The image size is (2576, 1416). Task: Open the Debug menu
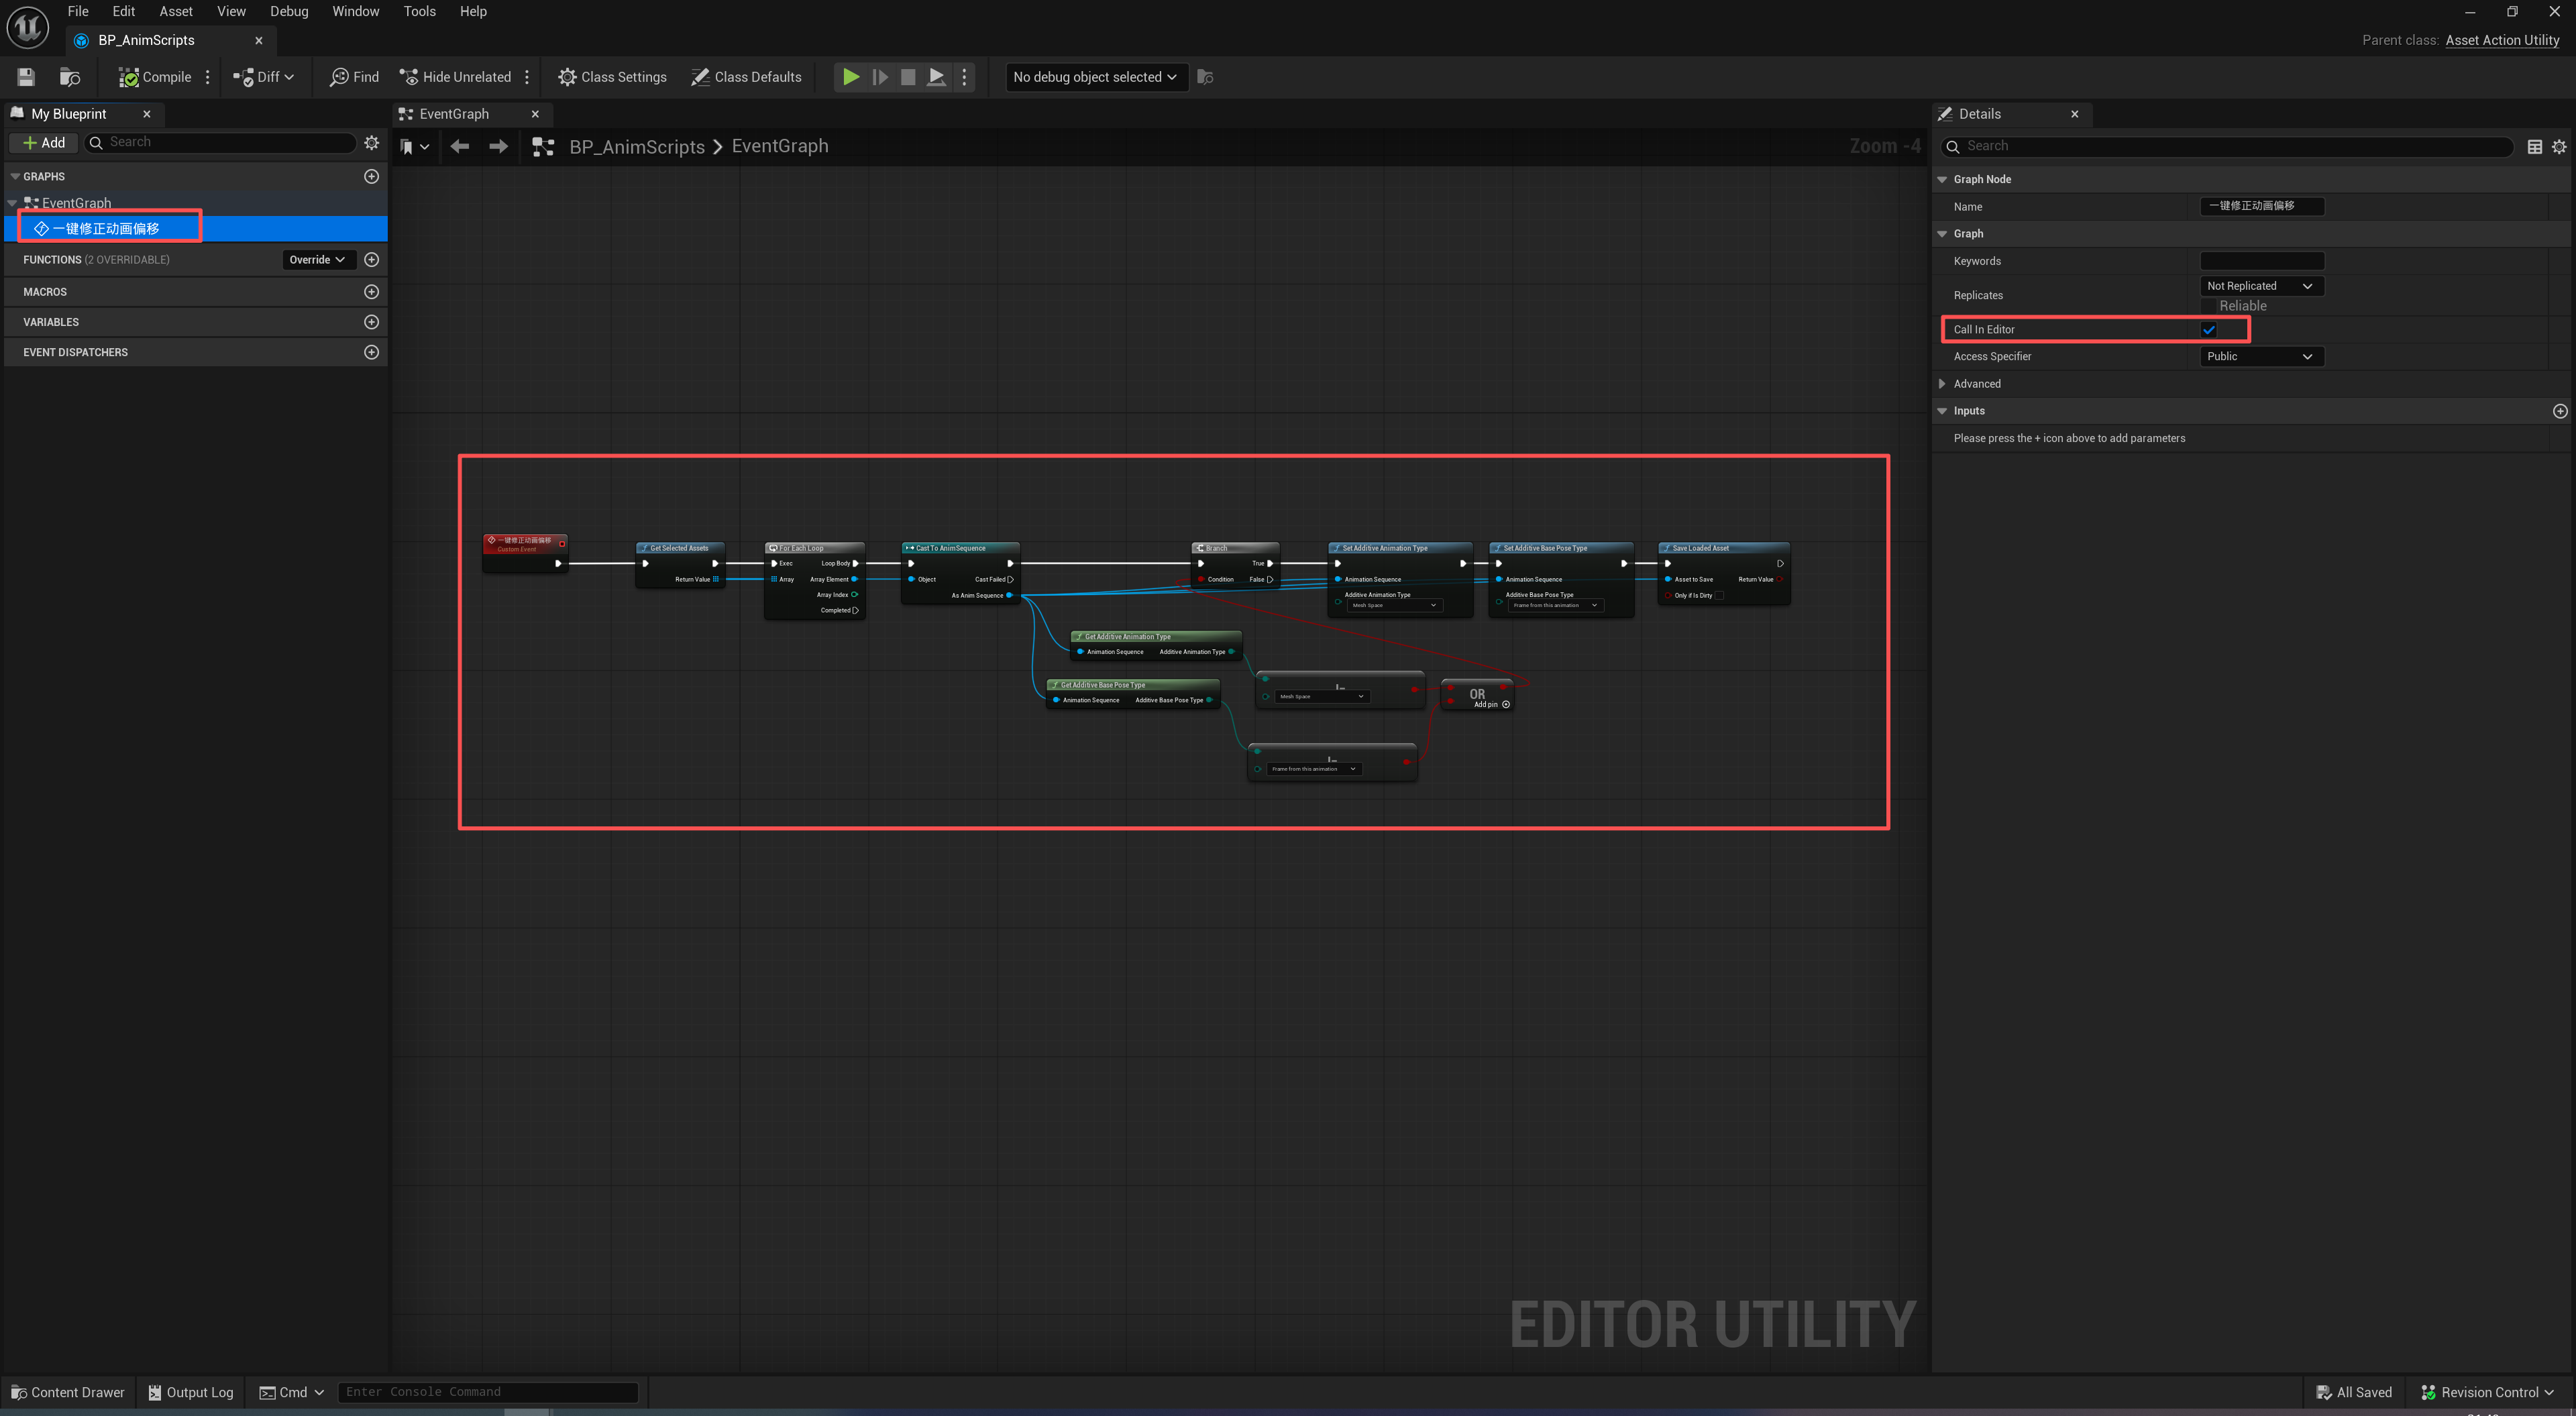click(289, 11)
